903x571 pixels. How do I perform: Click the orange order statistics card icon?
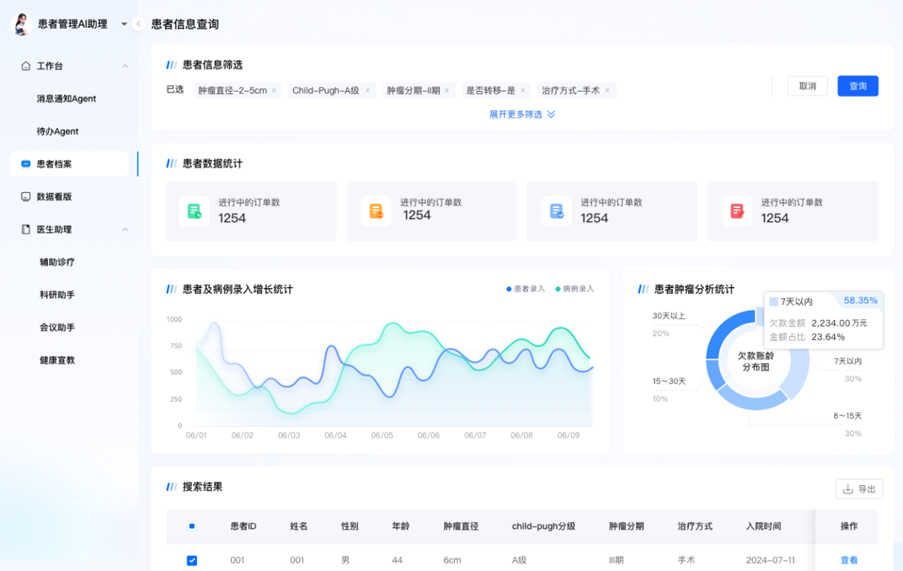pos(376,211)
